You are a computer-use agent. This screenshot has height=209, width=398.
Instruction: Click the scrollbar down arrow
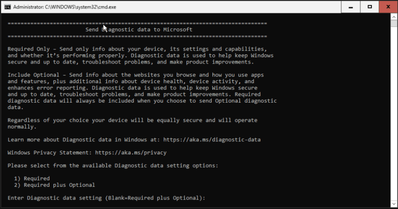(394, 203)
